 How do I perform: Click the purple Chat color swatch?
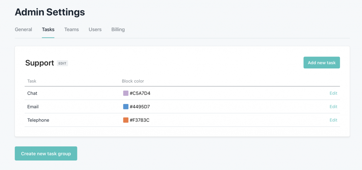[125, 93]
